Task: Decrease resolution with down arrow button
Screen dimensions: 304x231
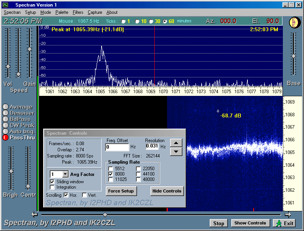Action: pos(176,151)
